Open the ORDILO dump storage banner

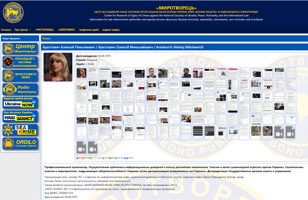click(20, 144)
